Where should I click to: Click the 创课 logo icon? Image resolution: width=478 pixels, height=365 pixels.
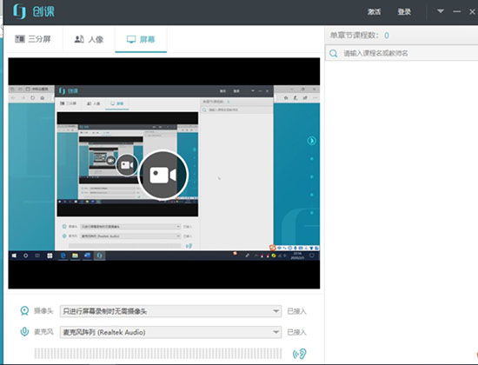click(20, 12)
